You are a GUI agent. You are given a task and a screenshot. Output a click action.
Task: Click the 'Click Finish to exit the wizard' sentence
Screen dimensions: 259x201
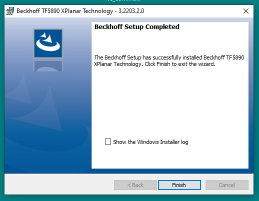pyautogui.click(x=180, y=64)
